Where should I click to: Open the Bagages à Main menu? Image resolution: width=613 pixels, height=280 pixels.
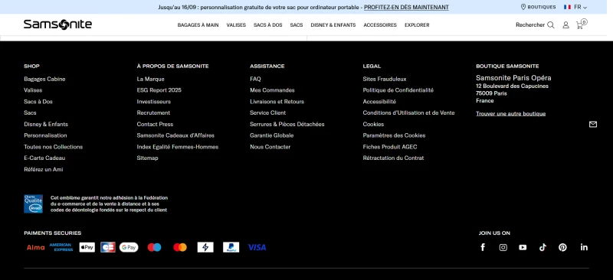[x=198, y=25]
